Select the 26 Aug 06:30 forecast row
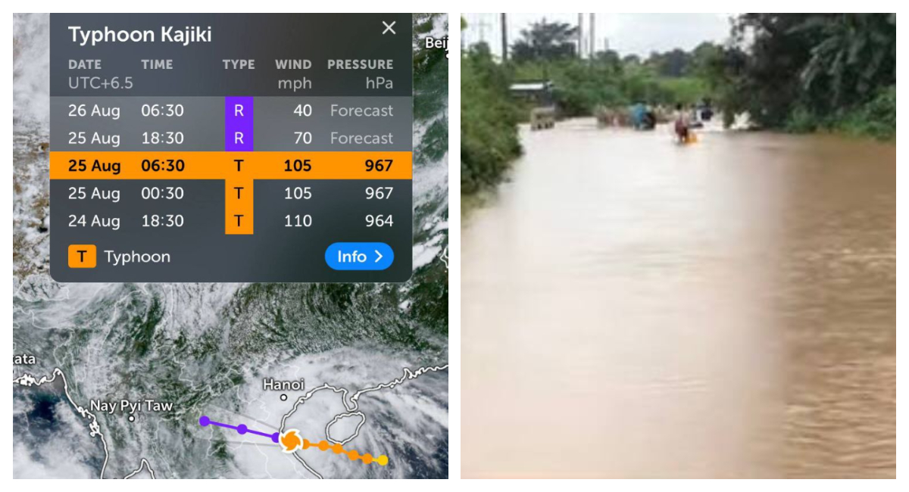Screen dimensions: 909x492 tap(231, 111)
